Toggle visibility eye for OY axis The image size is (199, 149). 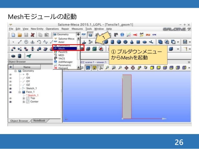[x=10, y=81]
